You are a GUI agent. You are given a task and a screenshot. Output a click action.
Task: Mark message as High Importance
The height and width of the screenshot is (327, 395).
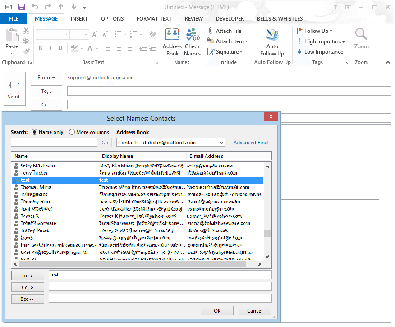click(x=321, y=41)
